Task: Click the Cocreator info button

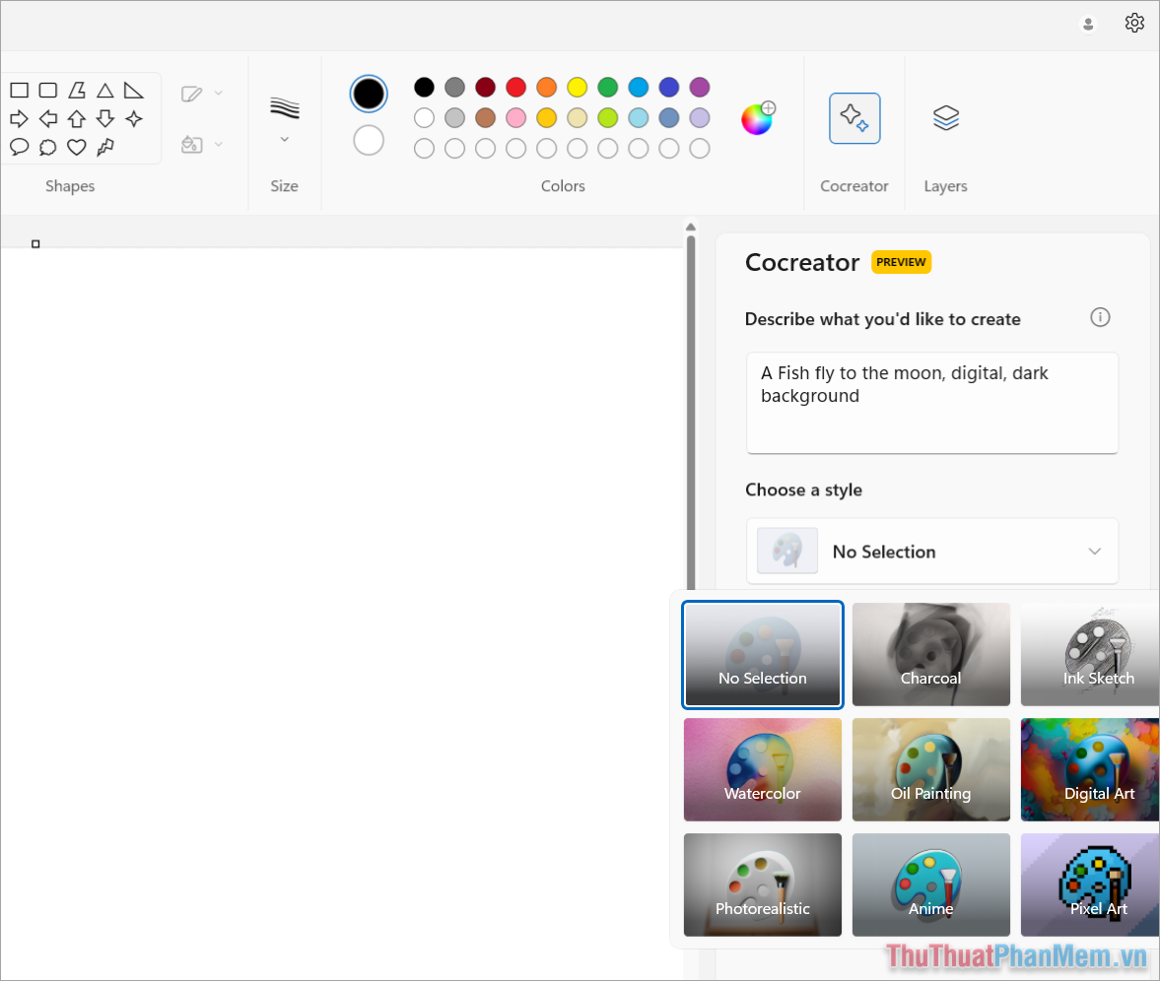Action: point(1100,317)
